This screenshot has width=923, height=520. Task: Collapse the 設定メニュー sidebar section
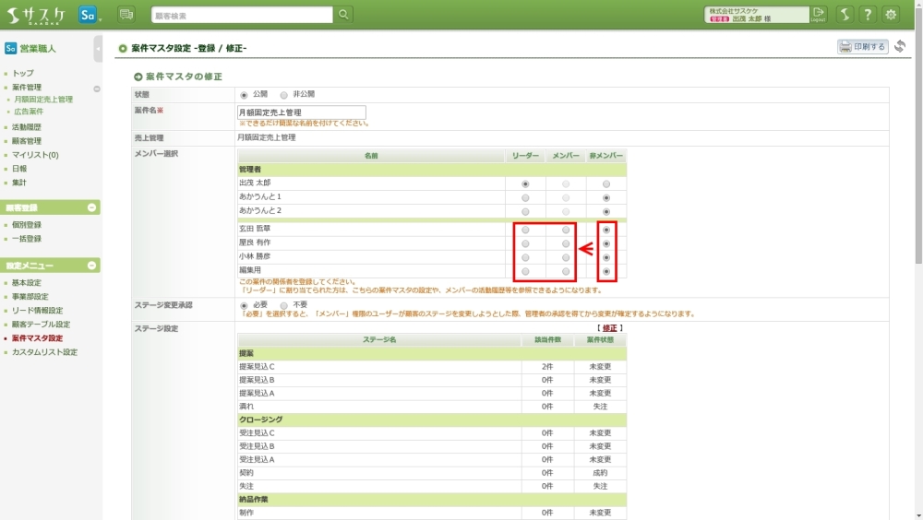point(92,266)
